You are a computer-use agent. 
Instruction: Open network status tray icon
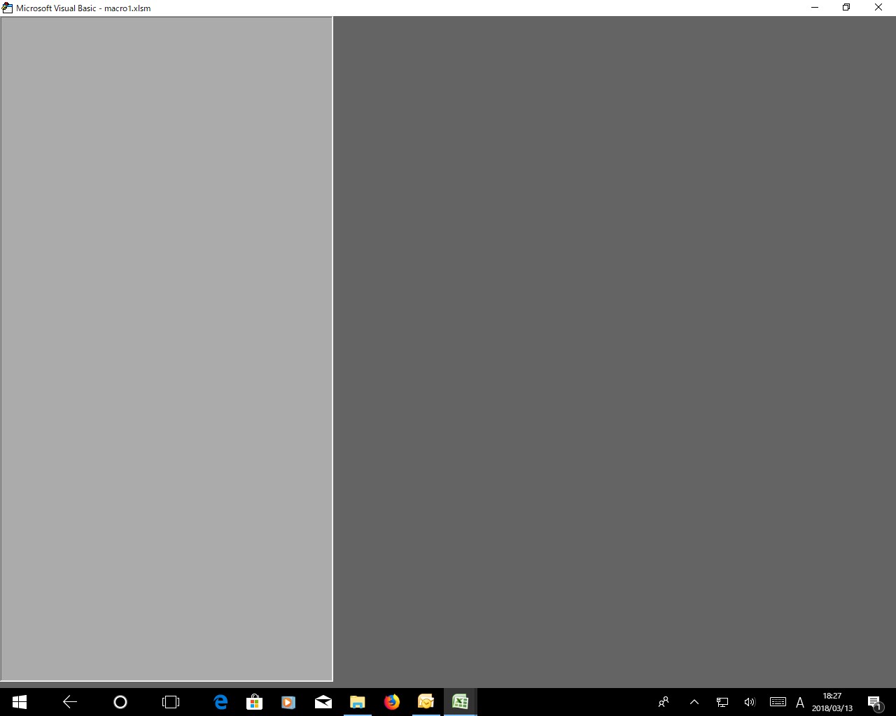pyautogui.click(x=722, y=702)
